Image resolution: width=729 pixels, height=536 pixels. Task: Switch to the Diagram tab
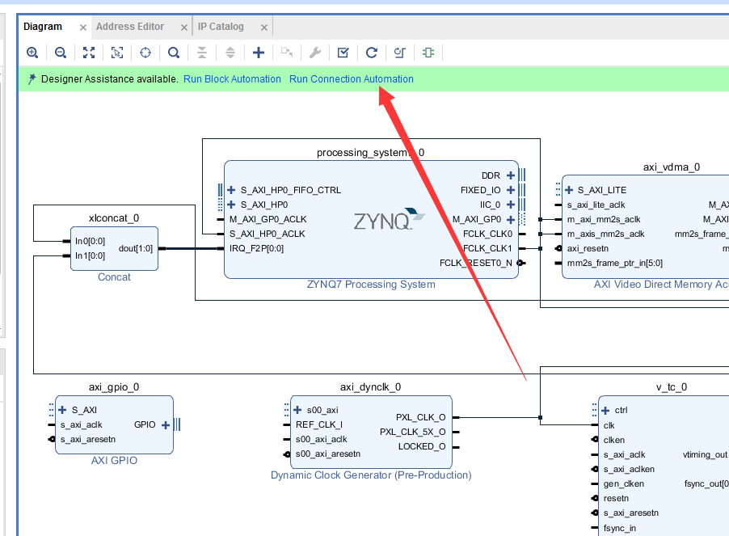(x=43, y=27)
